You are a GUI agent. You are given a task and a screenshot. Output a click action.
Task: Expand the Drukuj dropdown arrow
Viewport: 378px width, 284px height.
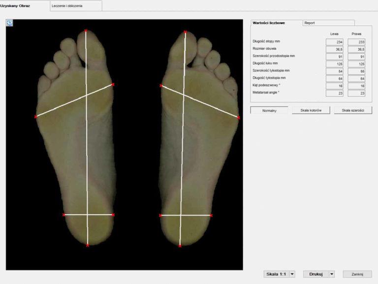pyautogui.click(x=332, y=274)
